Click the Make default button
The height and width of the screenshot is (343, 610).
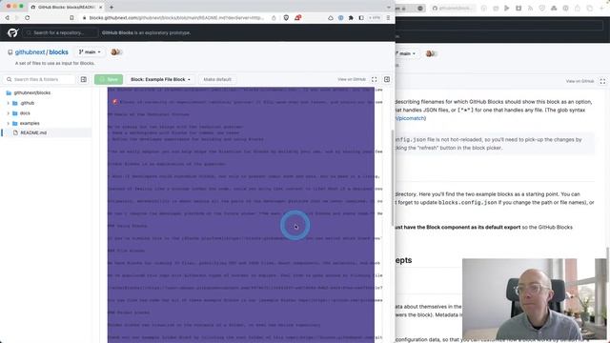(217, 79)
